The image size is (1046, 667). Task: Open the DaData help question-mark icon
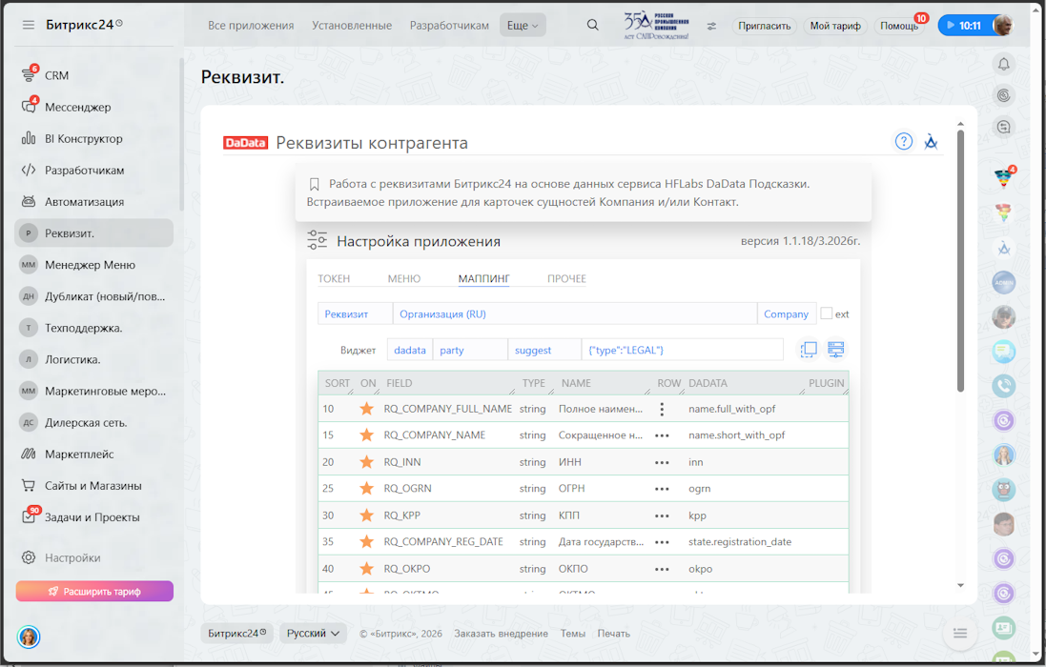(903, 142)
